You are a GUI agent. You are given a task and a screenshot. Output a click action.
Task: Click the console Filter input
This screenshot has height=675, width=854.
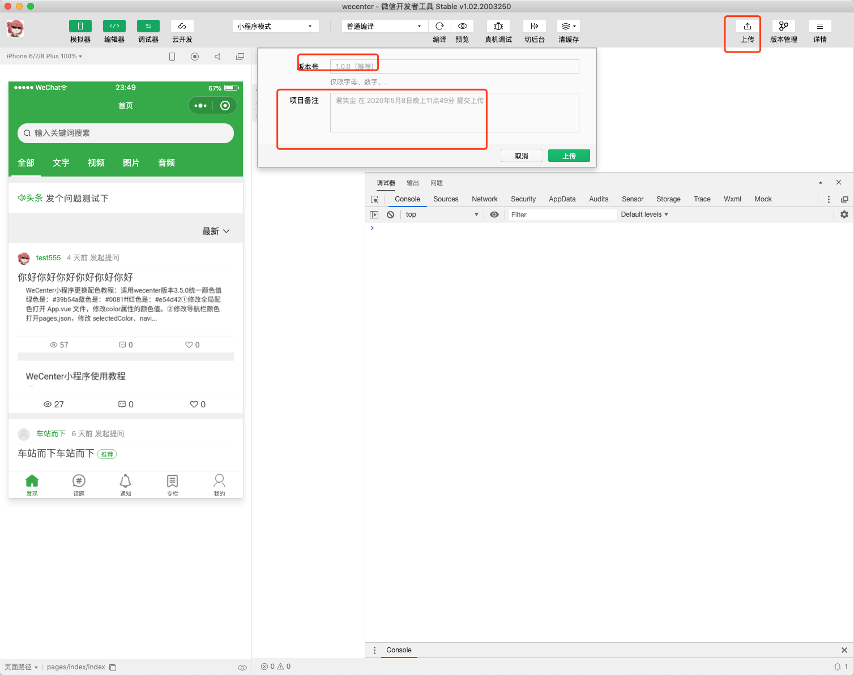[x=562, y=214]
